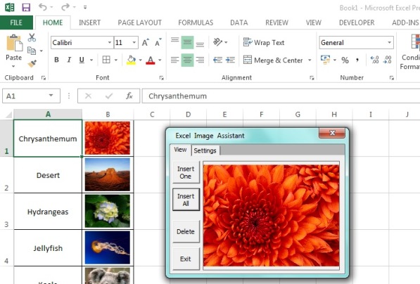Screen dimensions: 420x284
Task: Open the FILE tab
Action: point(16,22)
